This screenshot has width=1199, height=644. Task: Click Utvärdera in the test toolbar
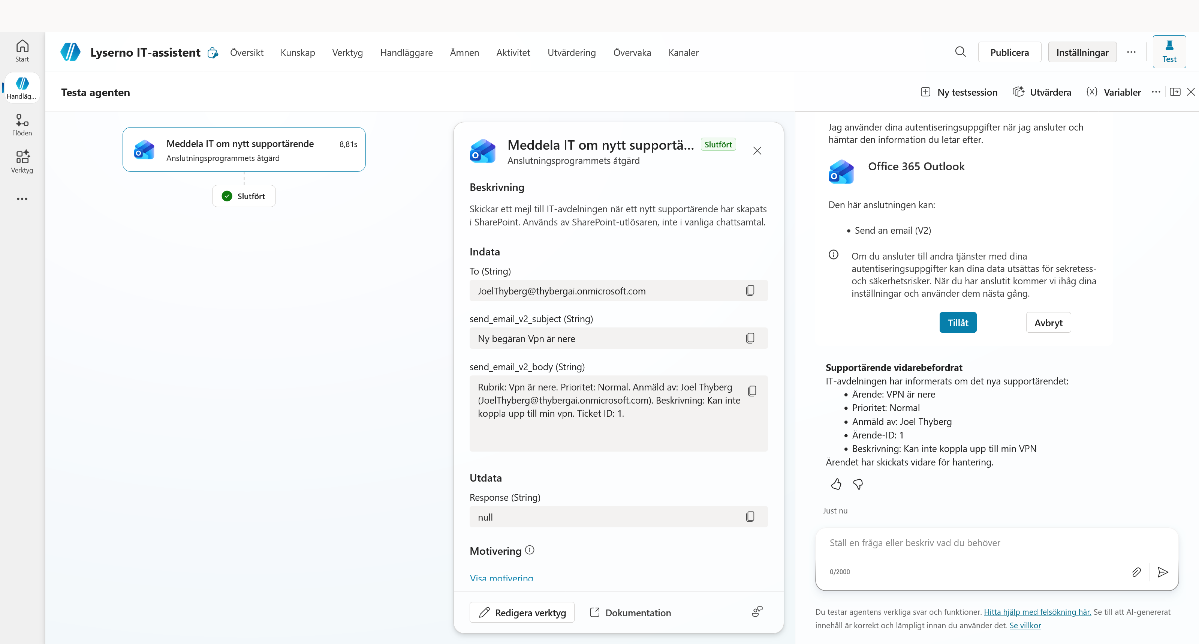(1042, 92)
